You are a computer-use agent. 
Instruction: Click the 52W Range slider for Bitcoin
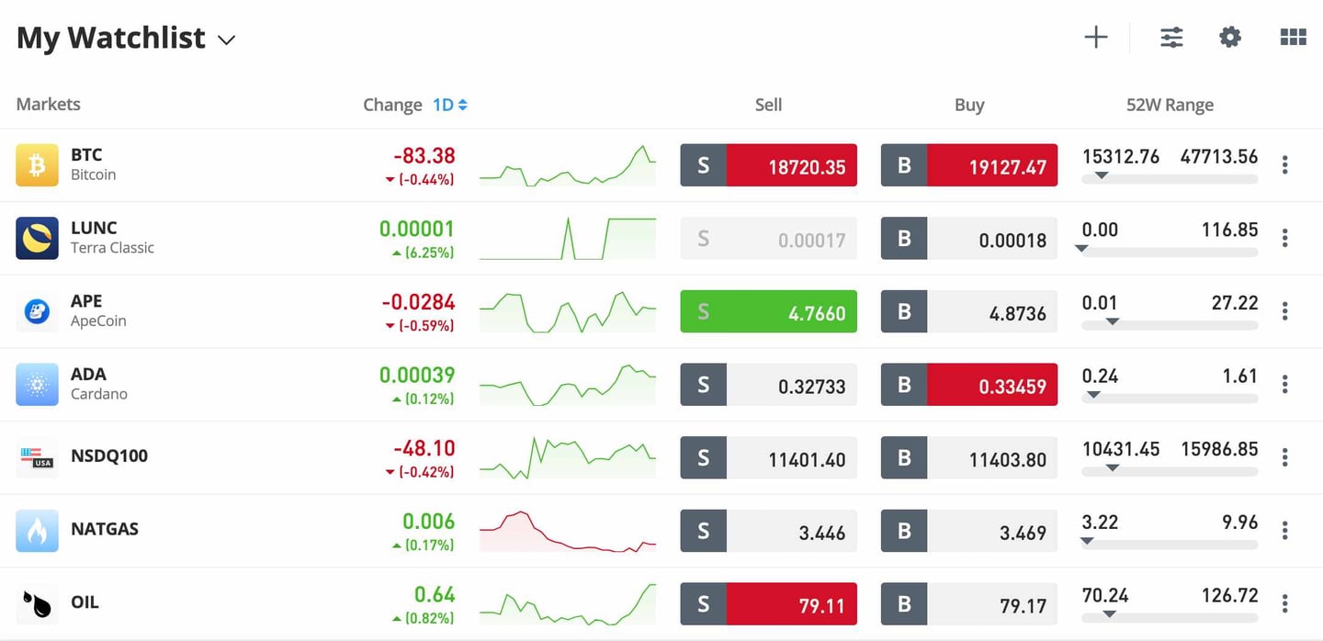coord(1169,179)
